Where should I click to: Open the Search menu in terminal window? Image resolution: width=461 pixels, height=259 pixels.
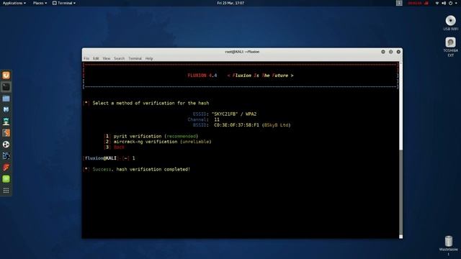(x=119, y=58)
